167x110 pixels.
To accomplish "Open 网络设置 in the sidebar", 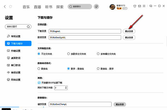I will [x=14, y=80].
